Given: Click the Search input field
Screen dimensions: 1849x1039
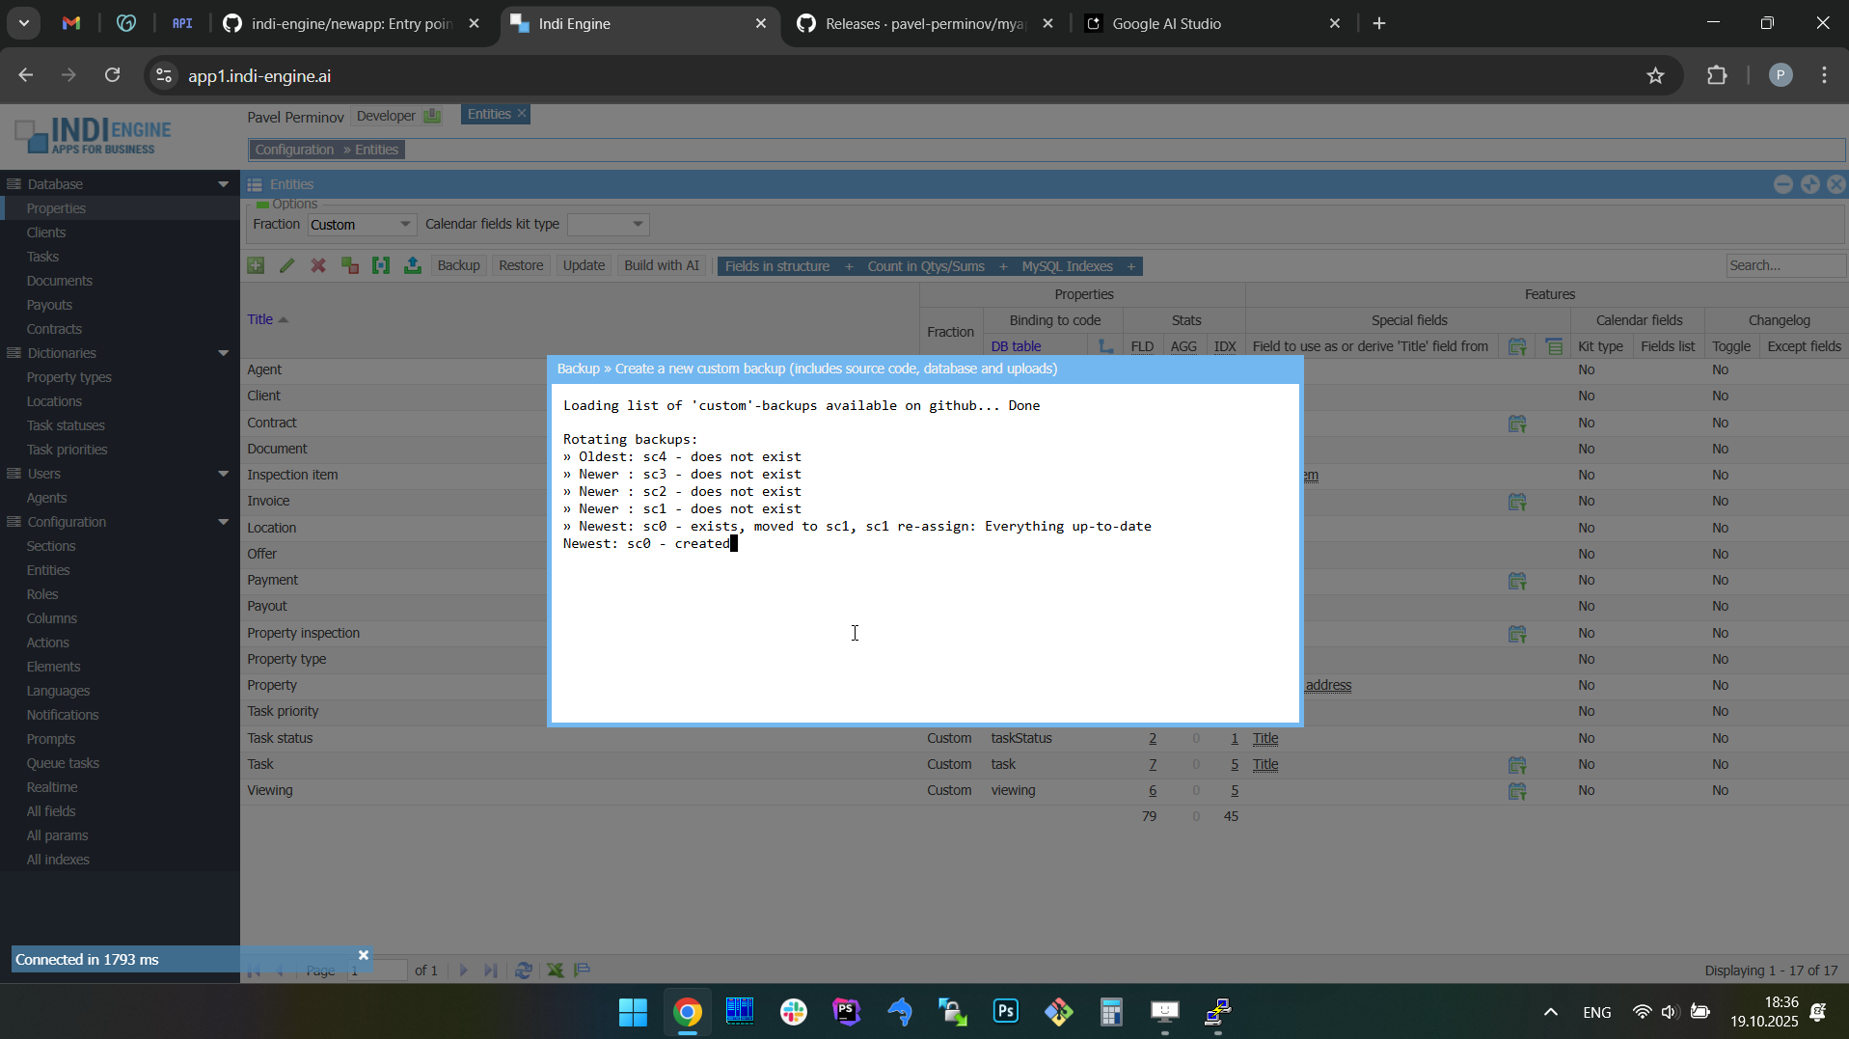Looking at the screenshot, I should pyautogui.click(x=1783, y=266).
